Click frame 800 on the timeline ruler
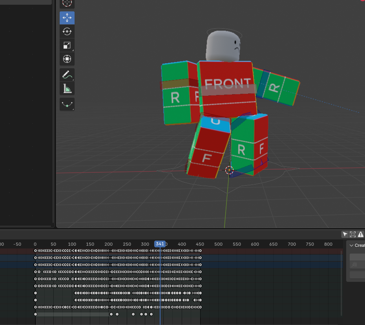 328,244
